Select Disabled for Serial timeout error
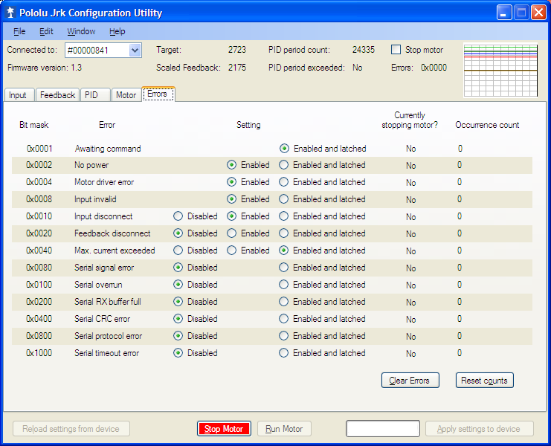551x446 pixels. pyautogui.click(x=178, y=353)
